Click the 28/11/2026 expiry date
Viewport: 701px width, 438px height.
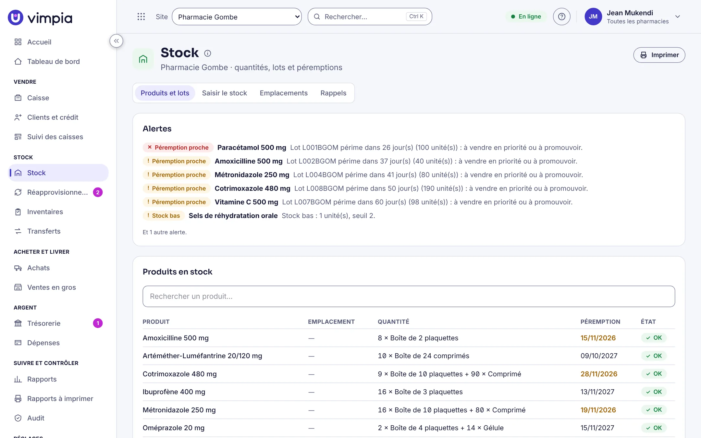[599, 374]
